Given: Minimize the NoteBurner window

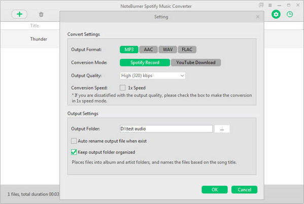Looking at the screenshot, I should click(279, 6).
